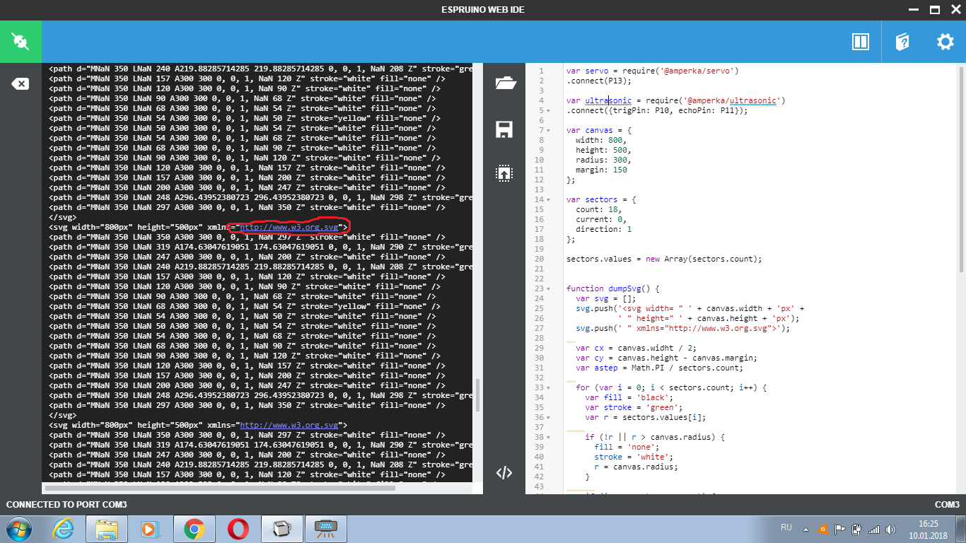
Task: Click the open file folder icon
Action: [506, 83]
